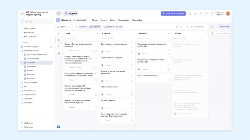
Task: Open Настройки tab
Action: pyautogui.click(x=137, y=20)
